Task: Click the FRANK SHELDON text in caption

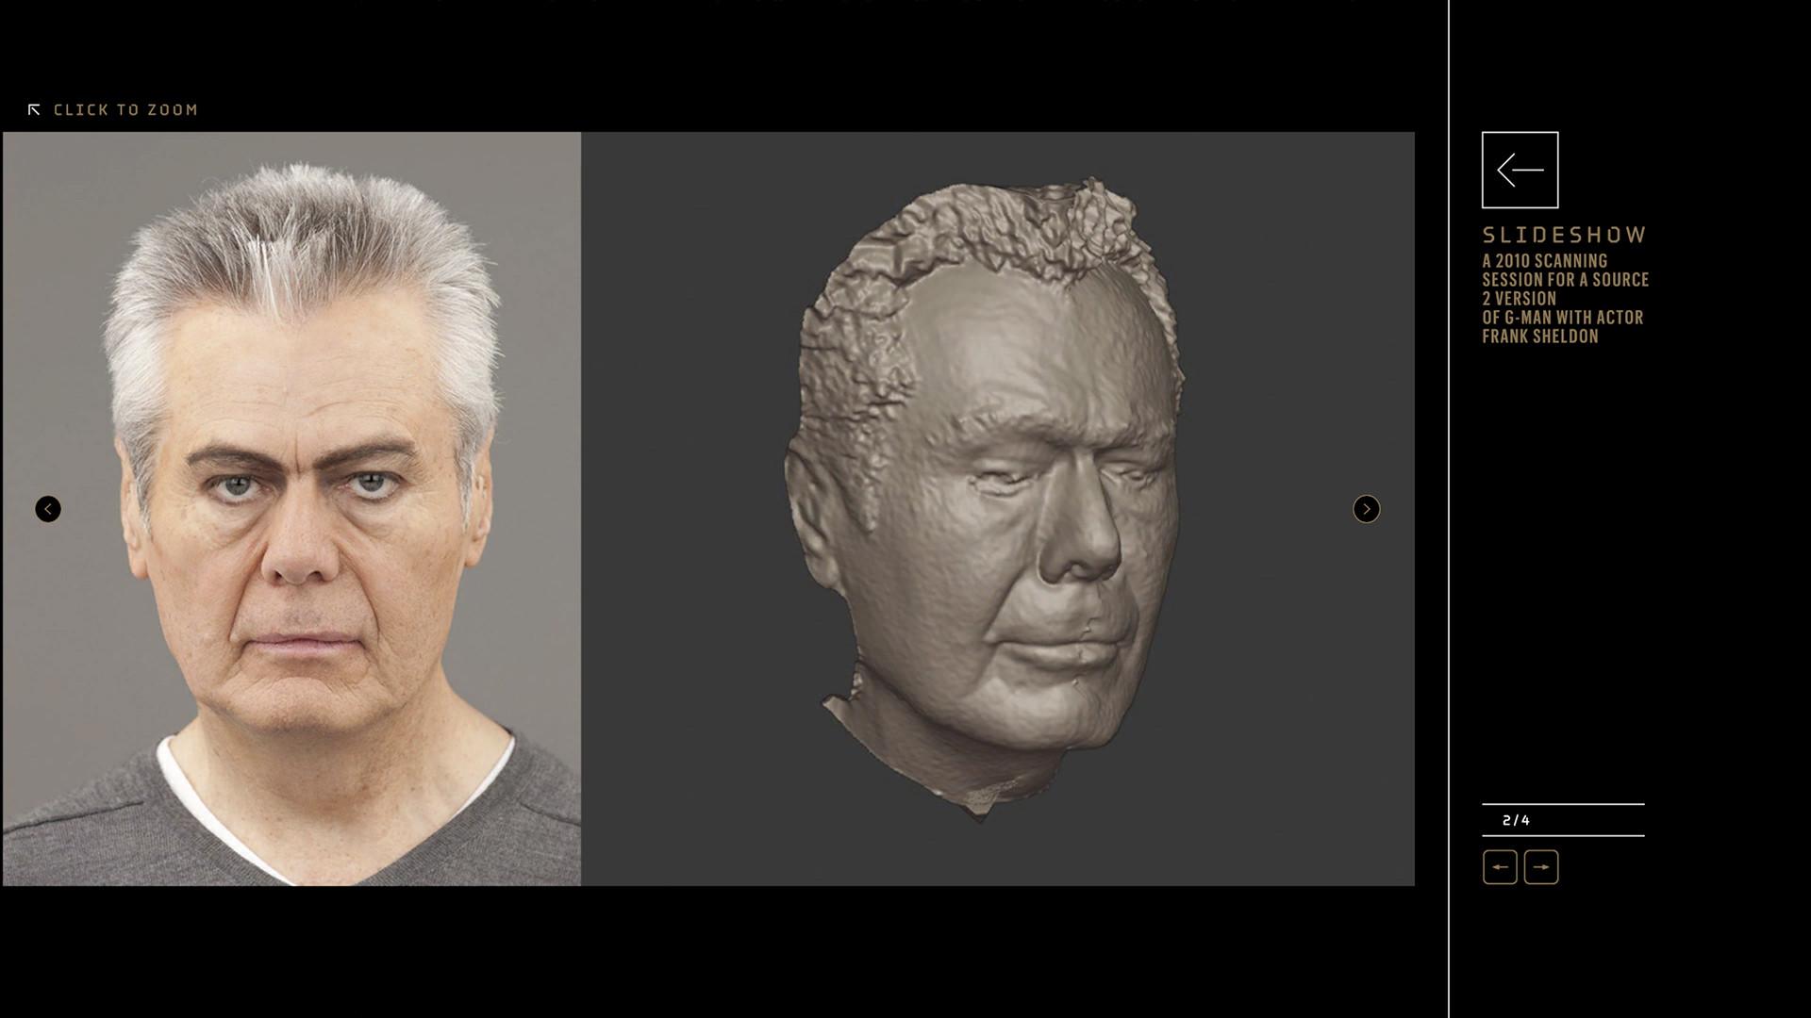Action: click(x=1539, y=337)
